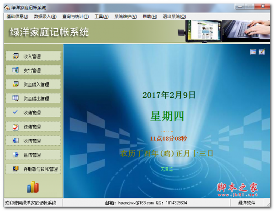Viewport: 274px width, 211px height.
Task: Close the application window
Action: point(263,6)
